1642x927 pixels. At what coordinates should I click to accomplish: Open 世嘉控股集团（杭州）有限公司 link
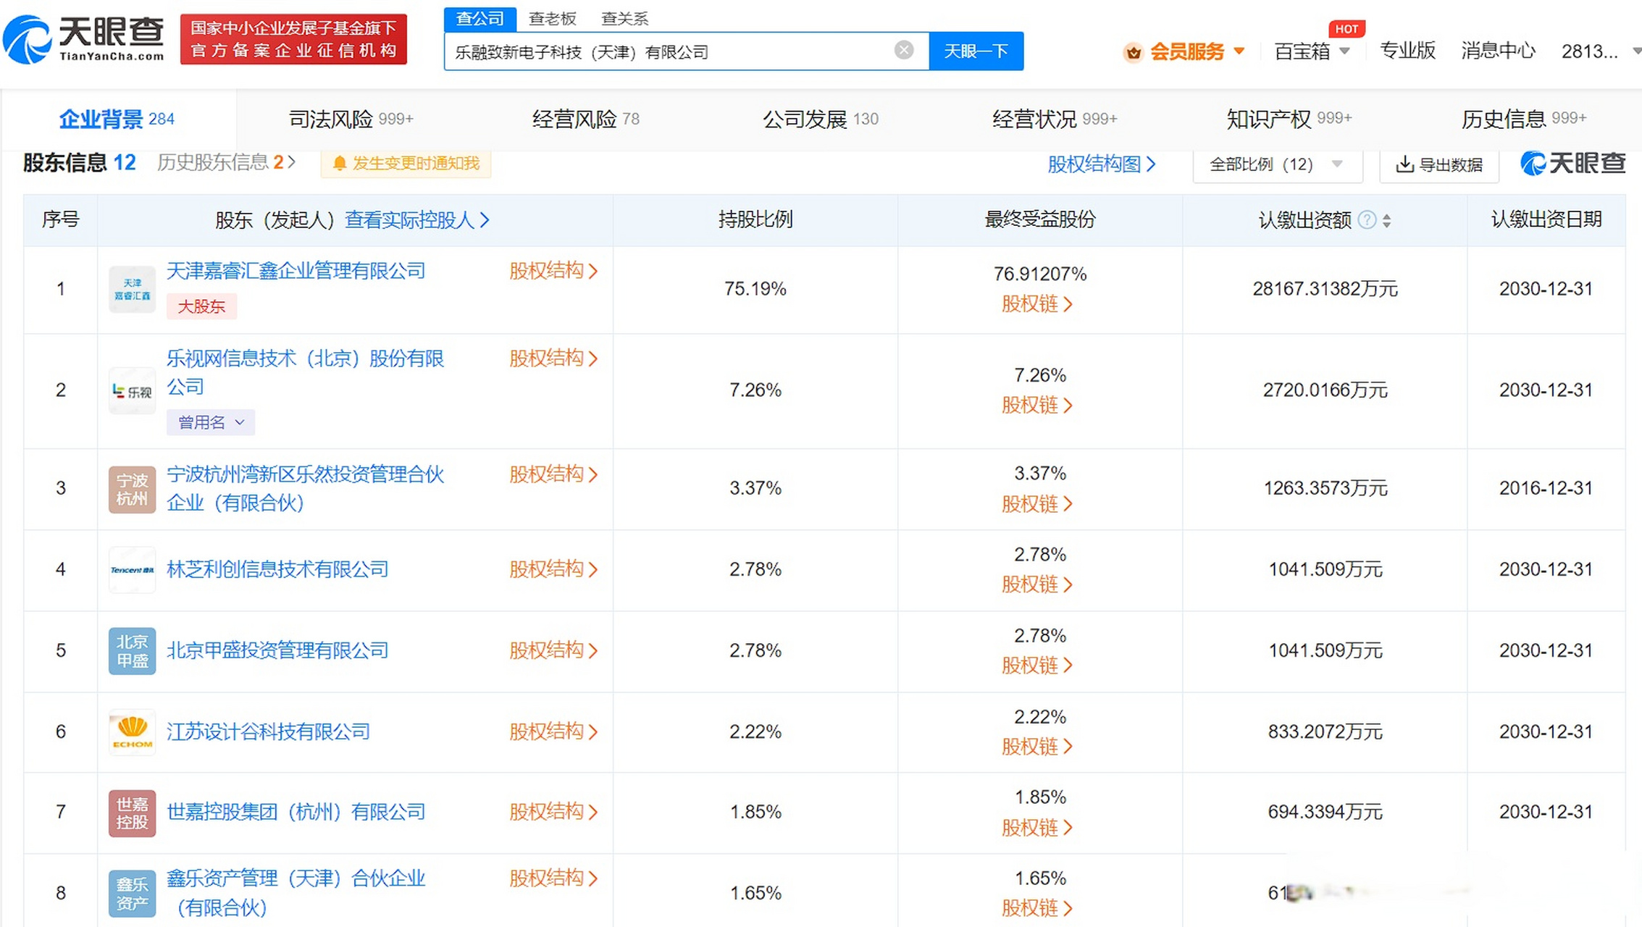[296, 812]
